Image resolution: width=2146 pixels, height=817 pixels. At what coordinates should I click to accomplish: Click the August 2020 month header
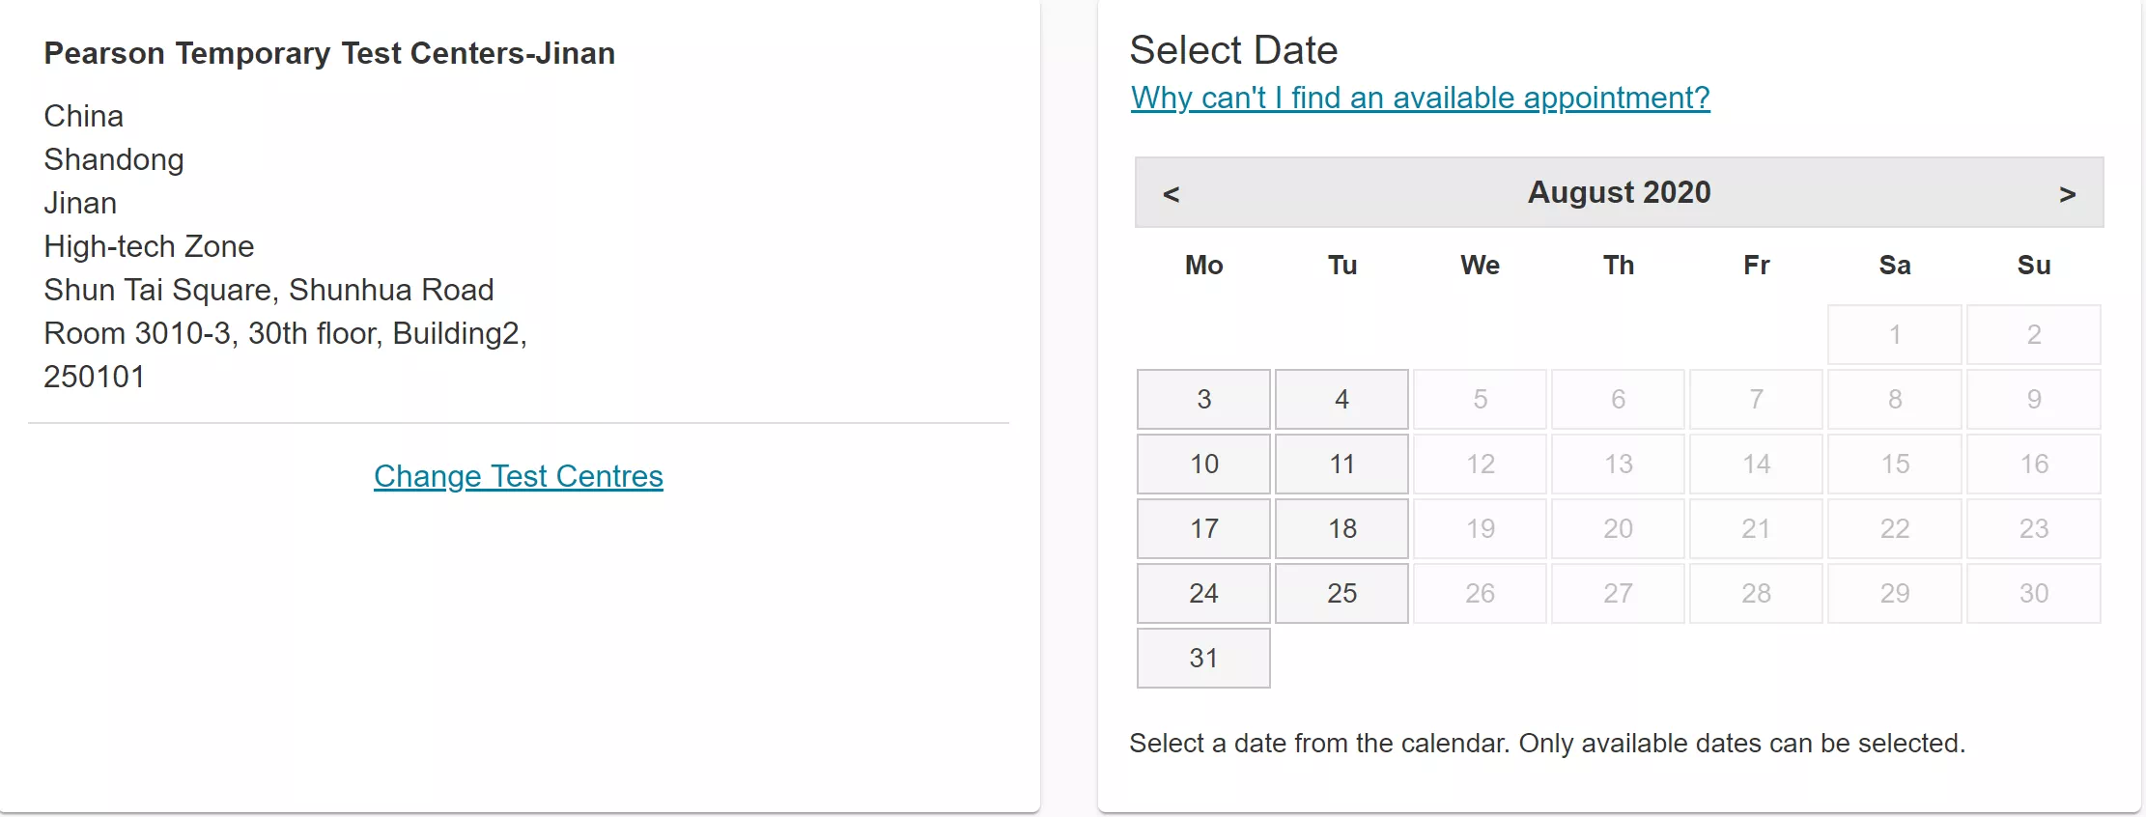[x=1619, y=192]
